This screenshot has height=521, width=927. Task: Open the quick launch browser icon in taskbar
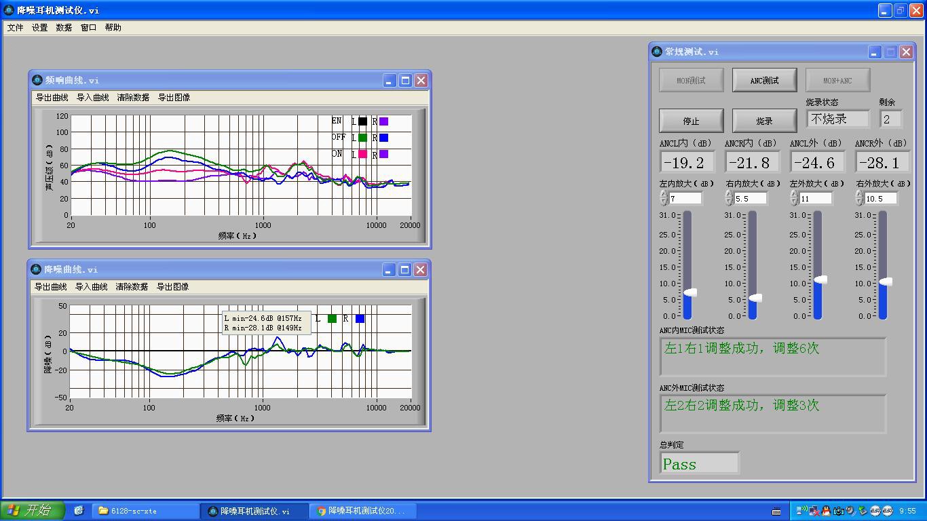tap(79, 511)
